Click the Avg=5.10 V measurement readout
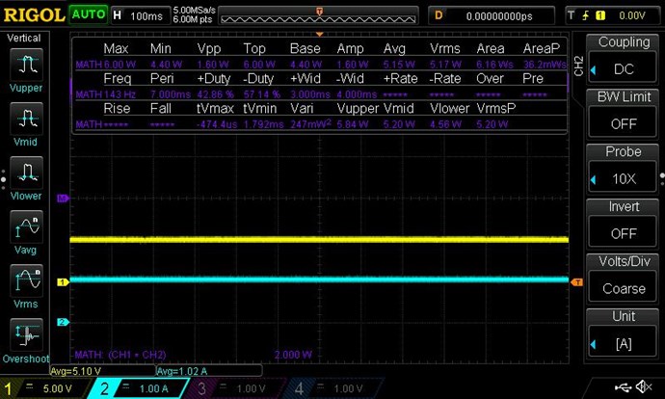Image resolution: width=665 pixels, height=399 pixels. point(75,371)
